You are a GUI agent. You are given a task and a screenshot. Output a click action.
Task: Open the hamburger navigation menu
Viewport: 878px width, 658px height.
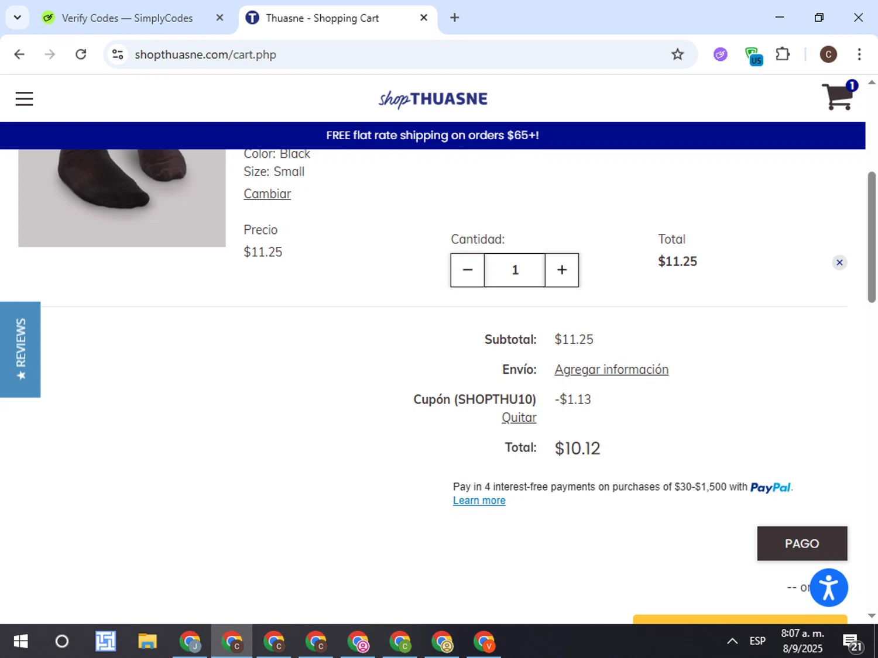24,99
